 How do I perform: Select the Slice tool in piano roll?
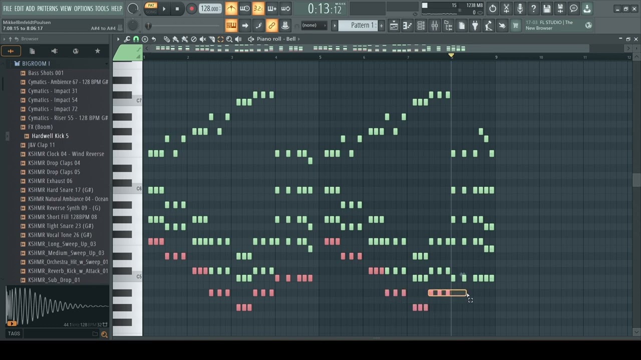coord(212,39)
